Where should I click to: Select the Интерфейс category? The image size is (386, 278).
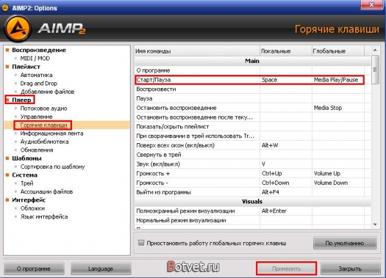coord(29,200)
